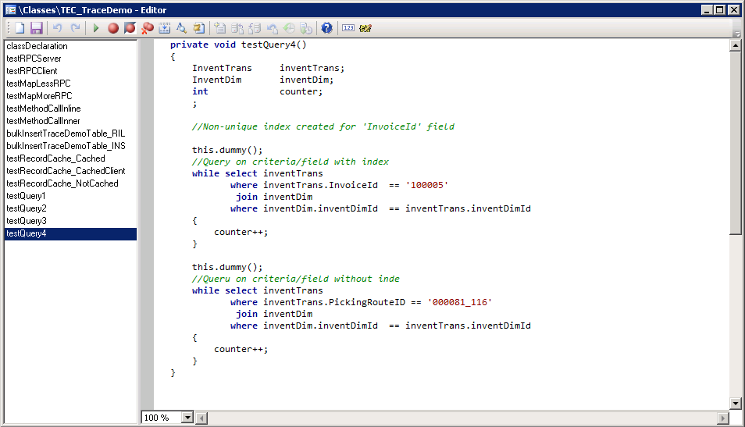The image size is (745, 427).
Task: Click 'inventTrans.InvoiceId' in the first query
Action: click(320, 185)
